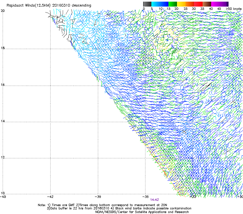Click the '25' legend scale label

click(185, 9)
